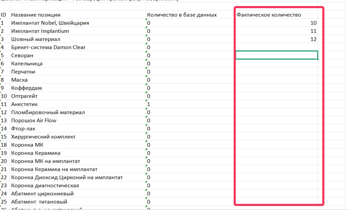The width and height of the screenshot is (348, 210).
Task: Click the empty actual quantity cell for Брекет-система
Action: 277,47
